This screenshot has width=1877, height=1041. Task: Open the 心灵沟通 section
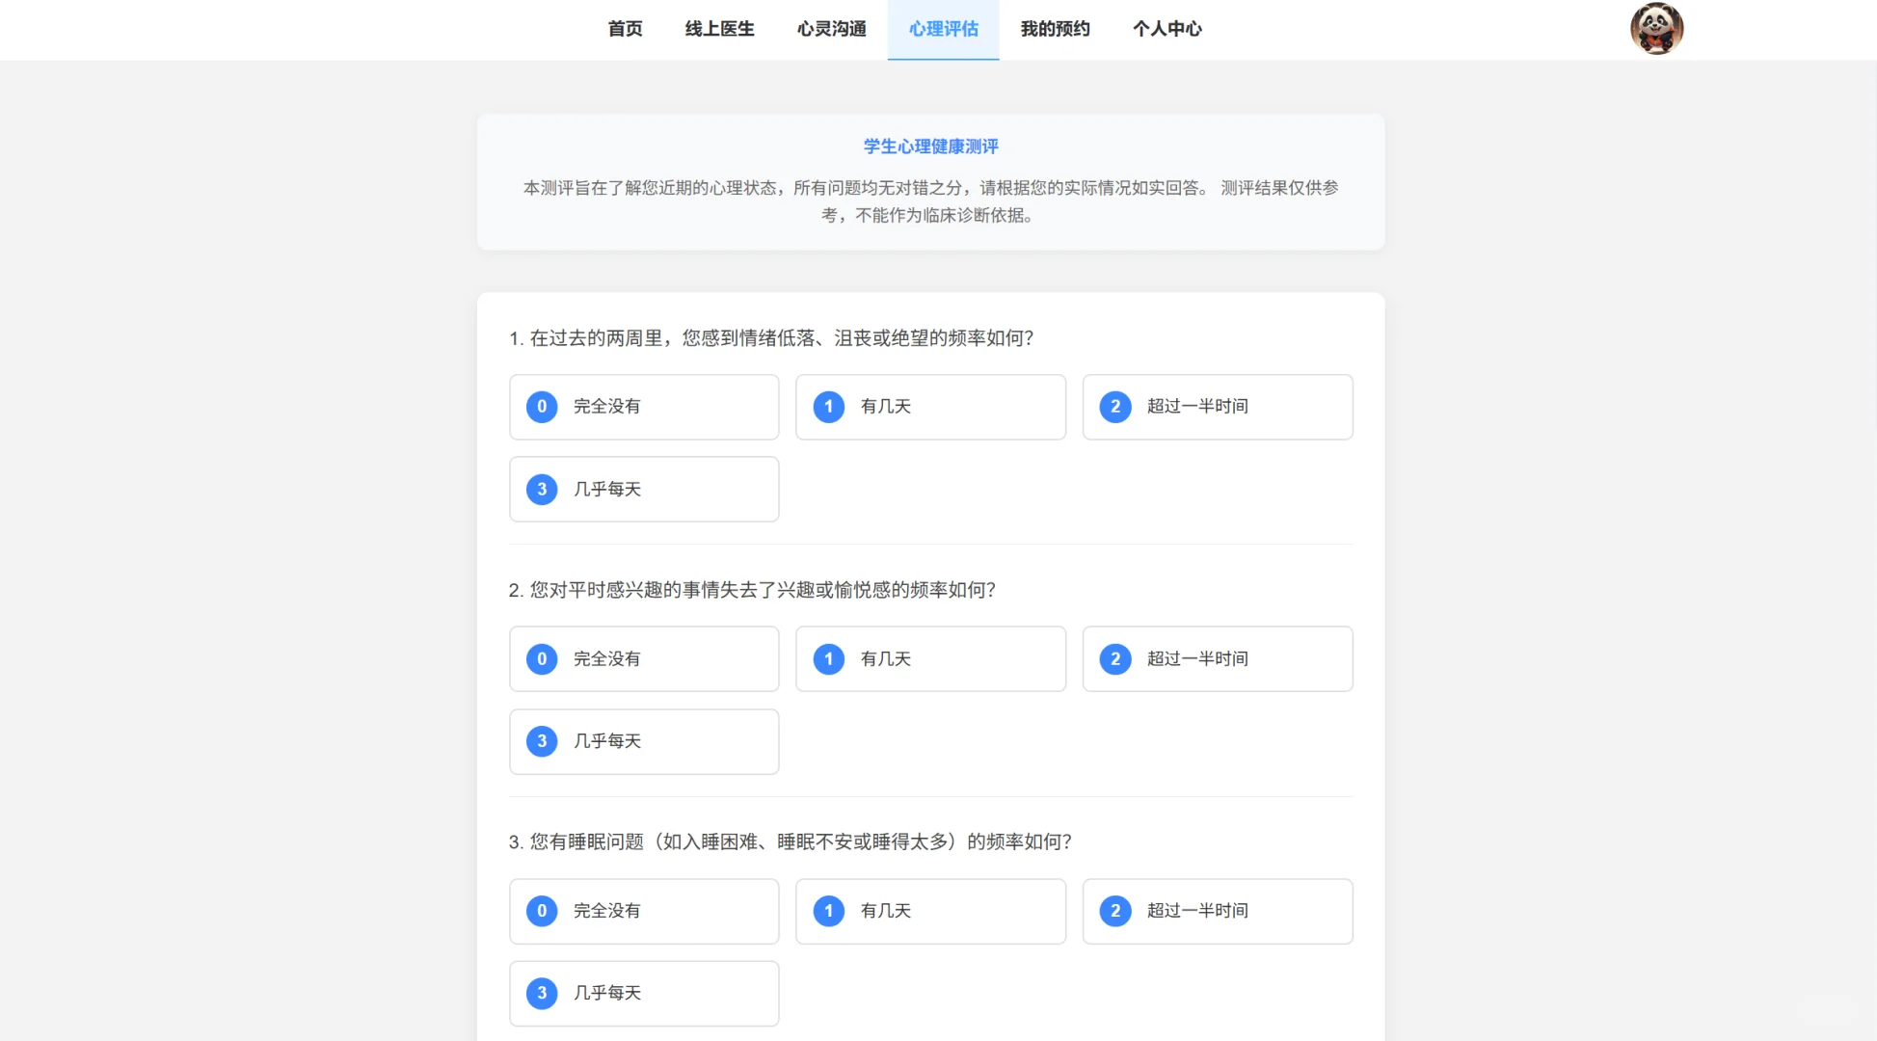pos(831,29)
